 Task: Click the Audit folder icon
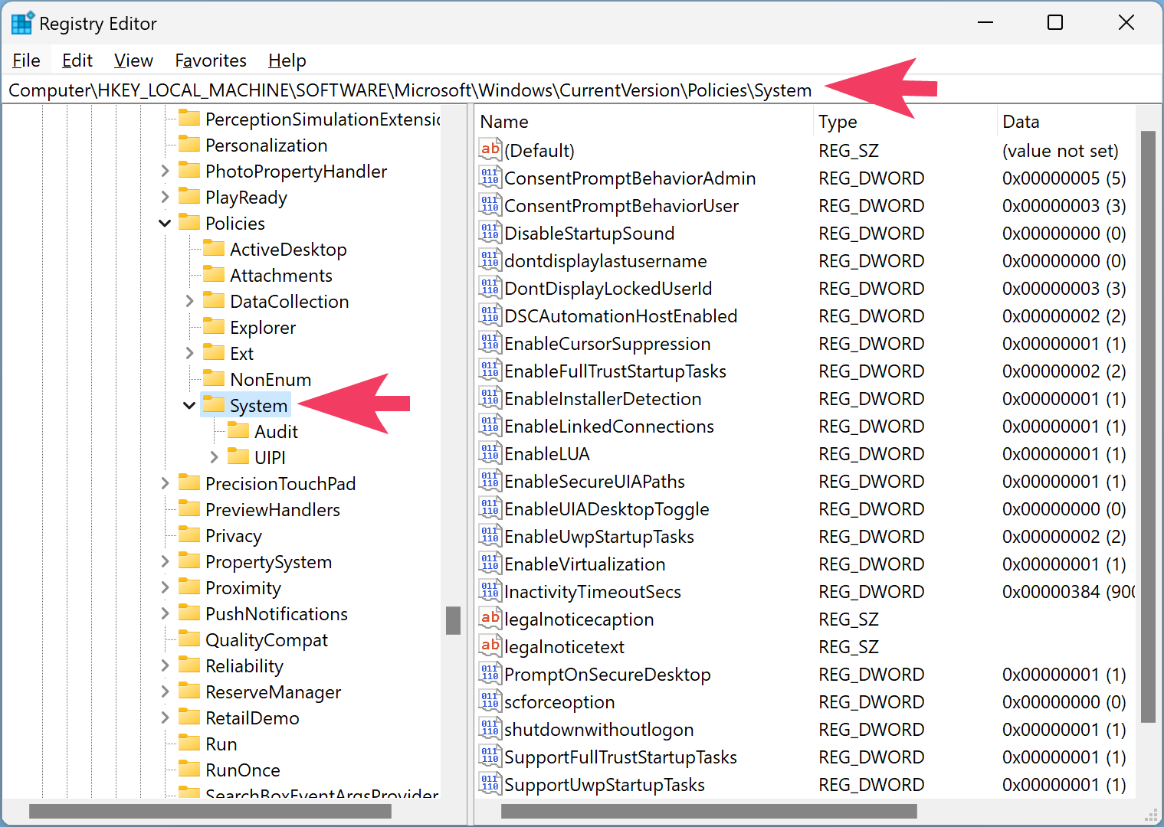(238, 430)
